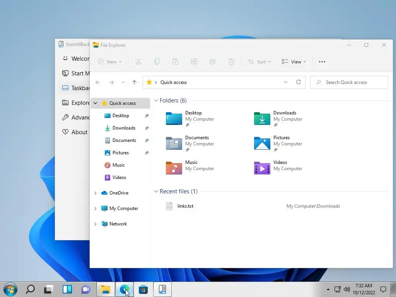Open the Music folder tile
The height and width of the screenshot is (297, 396).
coord(190,168)
